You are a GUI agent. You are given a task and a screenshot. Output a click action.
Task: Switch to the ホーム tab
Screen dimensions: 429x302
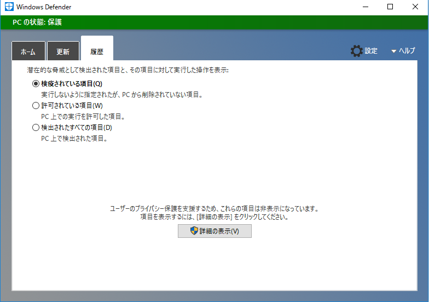pyautogui.click(x=28, y=52)
